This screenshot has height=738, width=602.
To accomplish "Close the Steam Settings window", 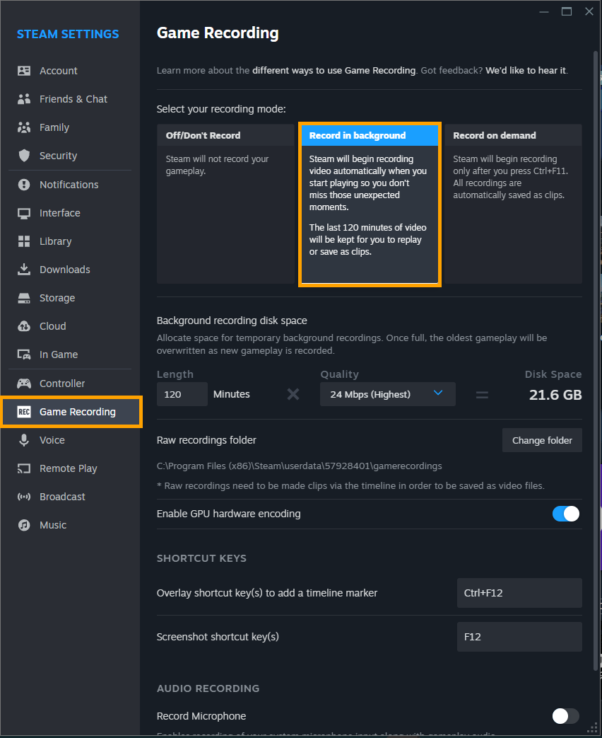I will 589,11.
